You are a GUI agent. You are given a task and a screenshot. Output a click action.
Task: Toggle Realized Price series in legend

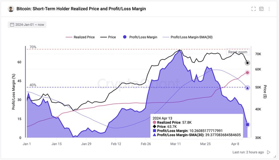(80, 37)
